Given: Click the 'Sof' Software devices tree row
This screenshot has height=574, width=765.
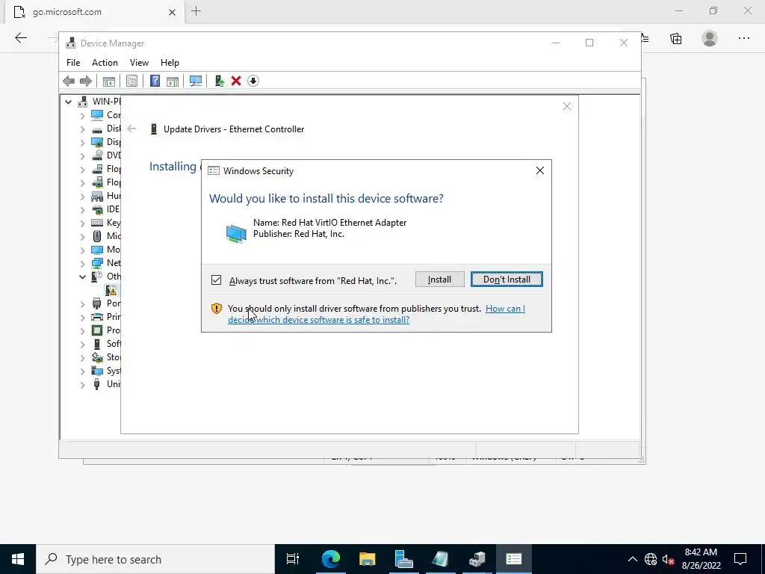Looking at the screenshot, I should point(106,344).
